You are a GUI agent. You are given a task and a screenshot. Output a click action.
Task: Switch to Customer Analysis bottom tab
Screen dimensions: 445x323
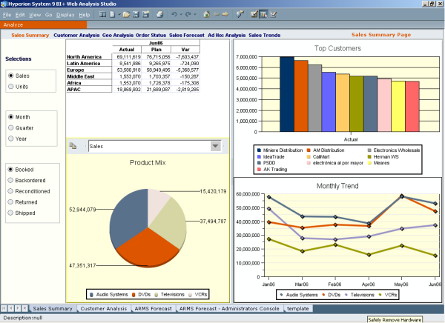pyautogui.click(x=104, y=308)
